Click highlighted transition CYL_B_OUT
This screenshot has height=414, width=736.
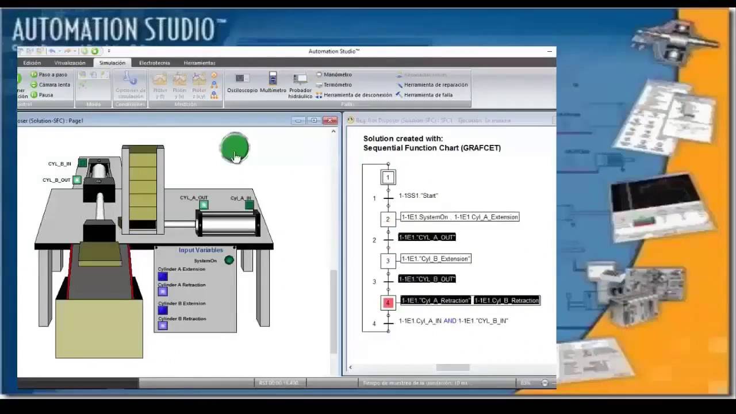(427, 279)
